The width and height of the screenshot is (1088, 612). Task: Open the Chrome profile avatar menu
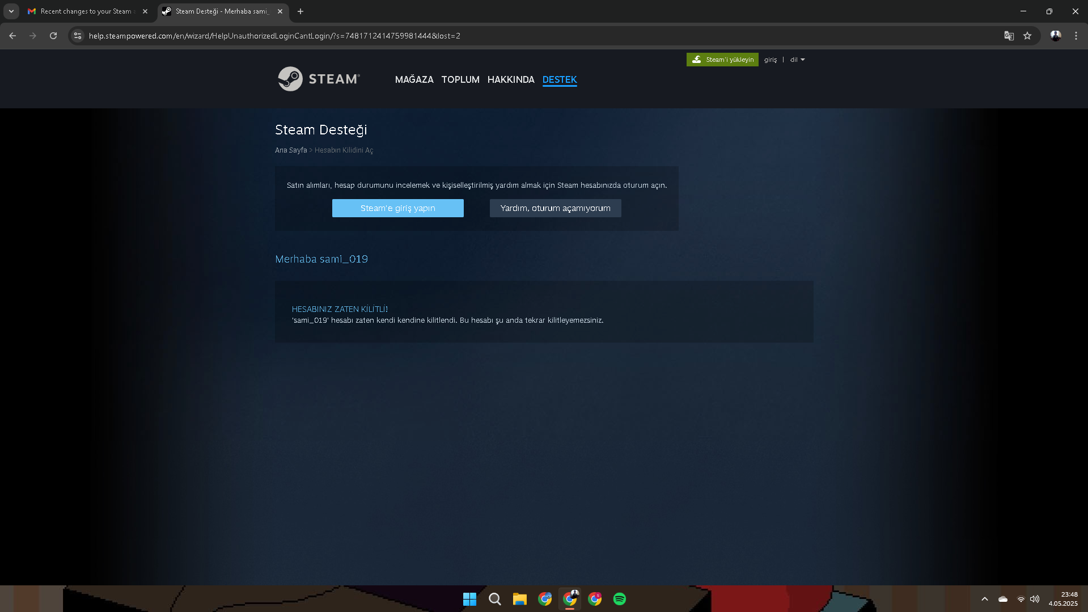coord(1056,36)
